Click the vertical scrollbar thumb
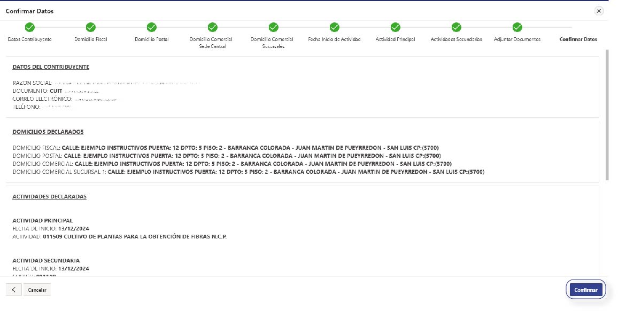 pos(607,115)
